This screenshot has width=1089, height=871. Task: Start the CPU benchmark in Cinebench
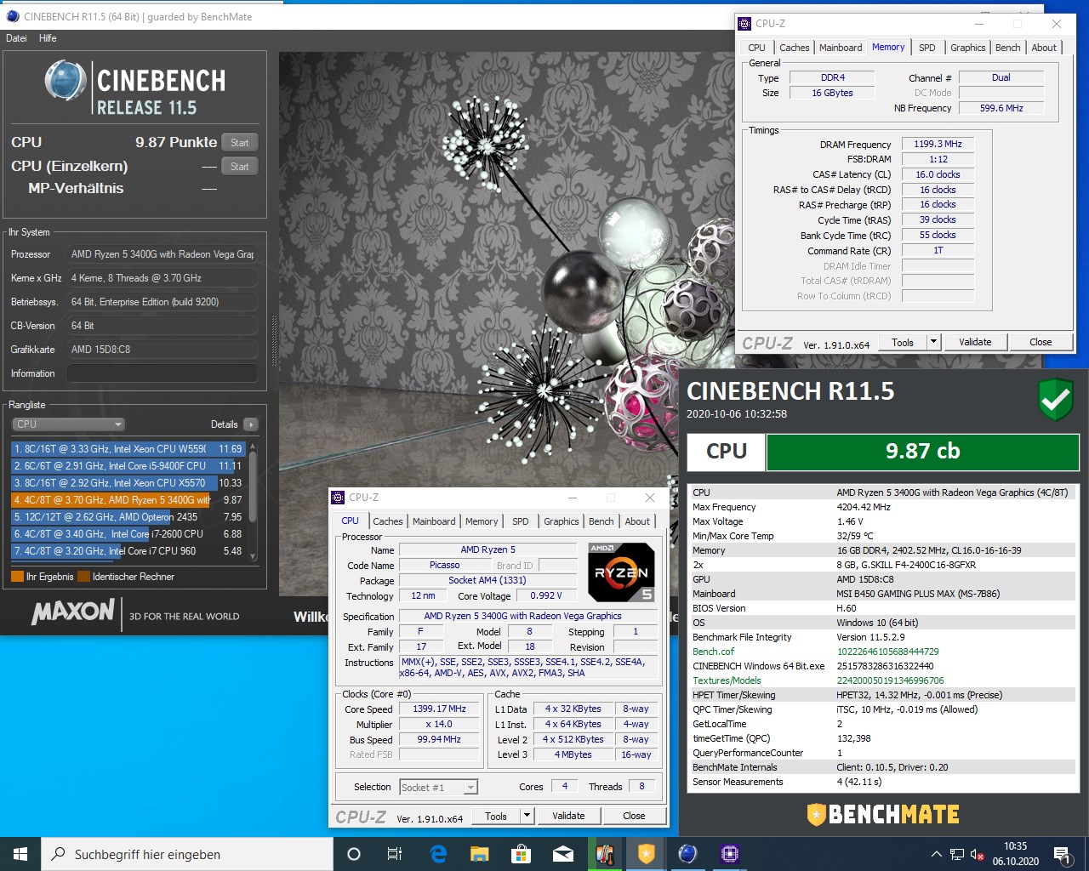pyautogui.click(x=240, y=143)
